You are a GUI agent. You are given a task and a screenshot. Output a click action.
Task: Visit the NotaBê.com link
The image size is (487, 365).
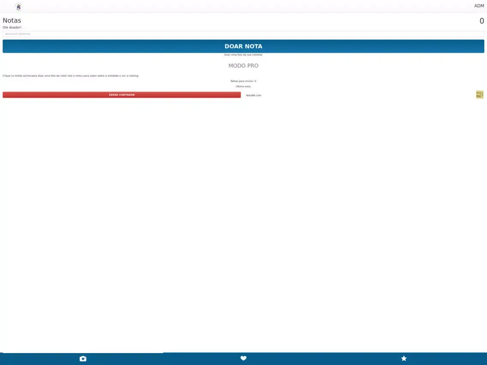coord(253,95)
